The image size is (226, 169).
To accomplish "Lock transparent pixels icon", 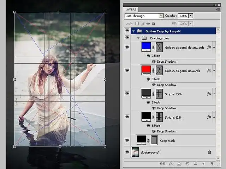I will pos(137,24).
